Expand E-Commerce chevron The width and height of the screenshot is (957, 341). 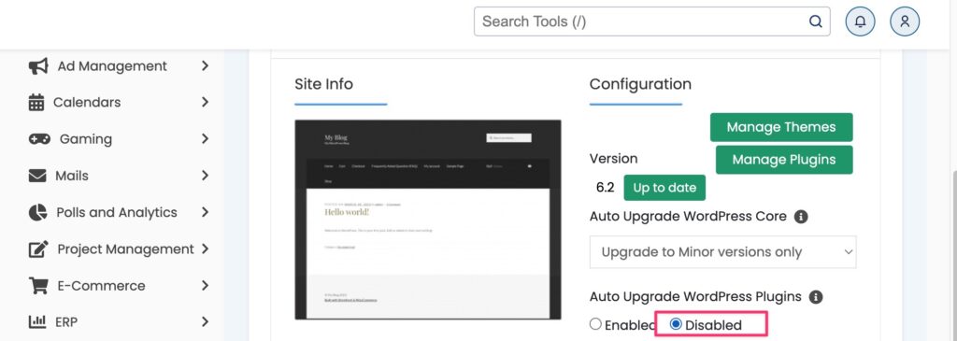pyautogui.click(x=205, y=286)
